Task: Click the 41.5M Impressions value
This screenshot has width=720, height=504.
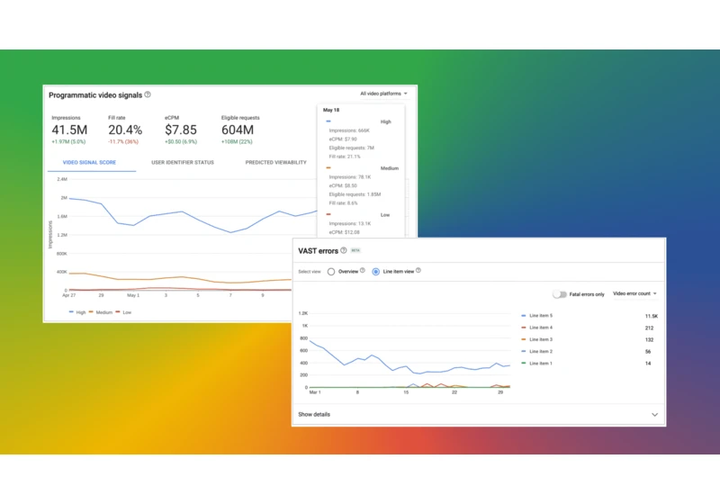Action: coord(69,130)
